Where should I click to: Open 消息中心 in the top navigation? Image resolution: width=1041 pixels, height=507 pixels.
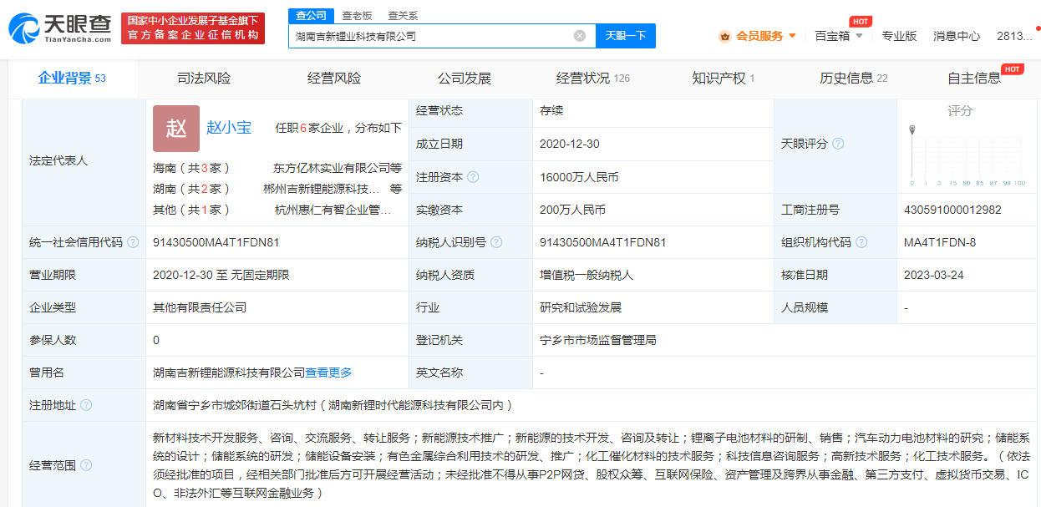pos(957,36)
